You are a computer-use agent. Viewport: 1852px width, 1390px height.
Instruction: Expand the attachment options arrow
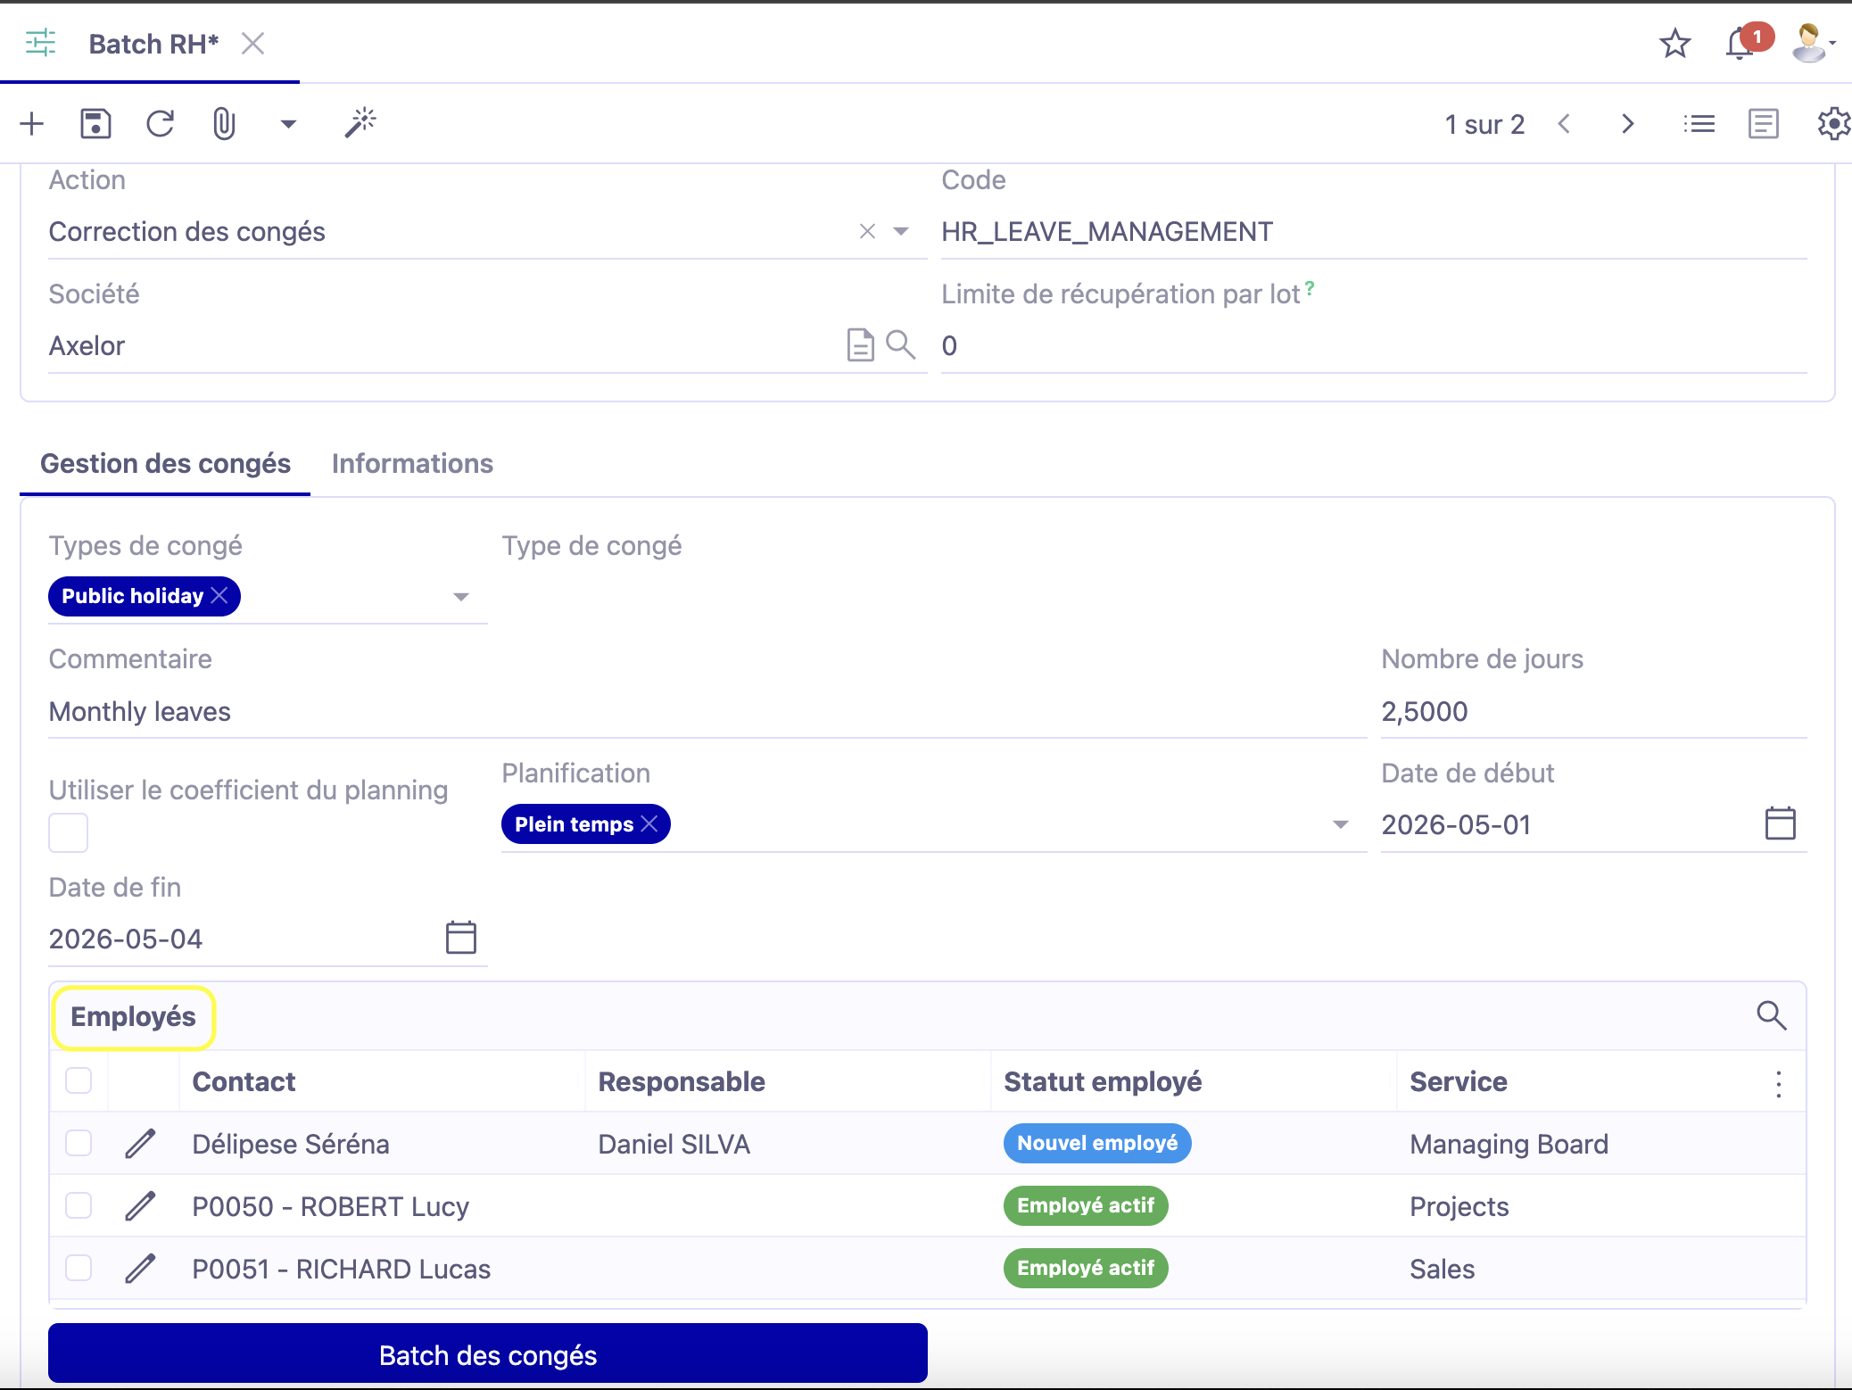(x=287, y=123)
